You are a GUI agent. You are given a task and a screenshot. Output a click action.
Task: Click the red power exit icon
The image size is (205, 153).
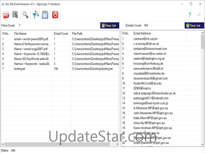click(55, 15)
